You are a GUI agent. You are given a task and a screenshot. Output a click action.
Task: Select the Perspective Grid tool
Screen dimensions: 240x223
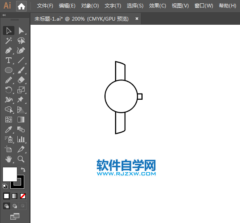(x=21, y=110)
